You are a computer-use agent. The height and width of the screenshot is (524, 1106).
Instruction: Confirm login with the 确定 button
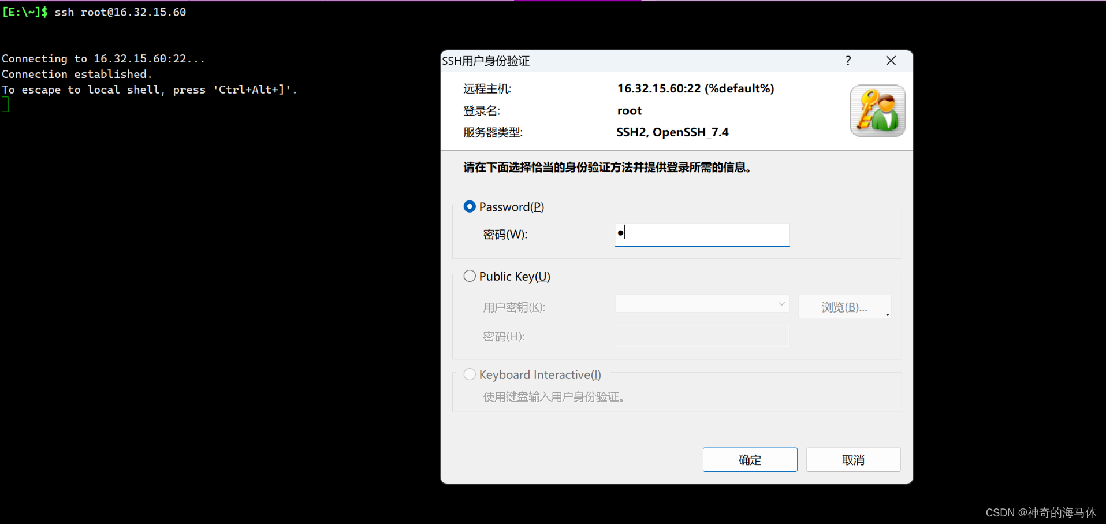(x=750, y=460)
